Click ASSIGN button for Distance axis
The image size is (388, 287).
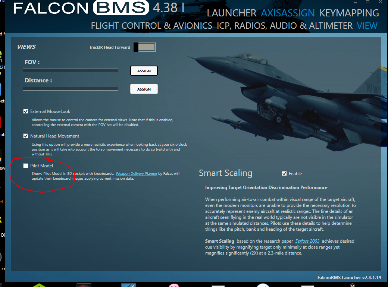click(144, 89)
